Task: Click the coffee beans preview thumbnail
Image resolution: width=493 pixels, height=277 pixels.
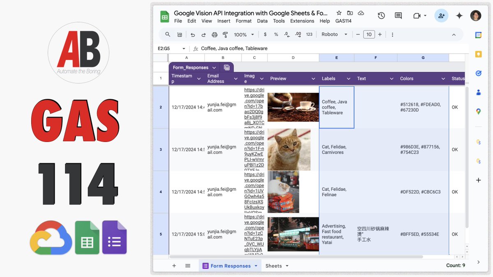Action: (293, 107)
